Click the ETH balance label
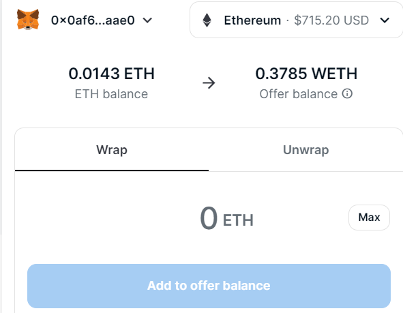The height and width of the screenshot is (313, 403). pos(111,94)
